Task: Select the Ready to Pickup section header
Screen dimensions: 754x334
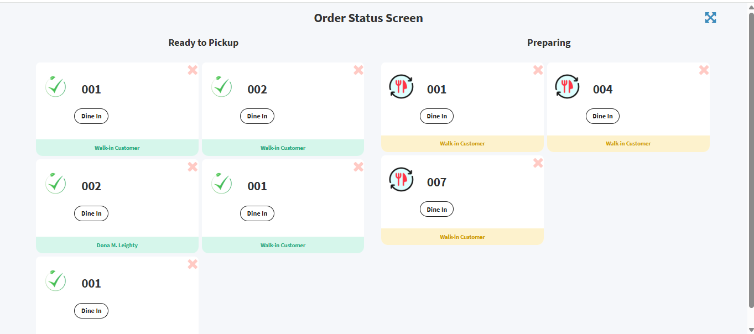Action: pyautogui.click(x=203, y=43)
